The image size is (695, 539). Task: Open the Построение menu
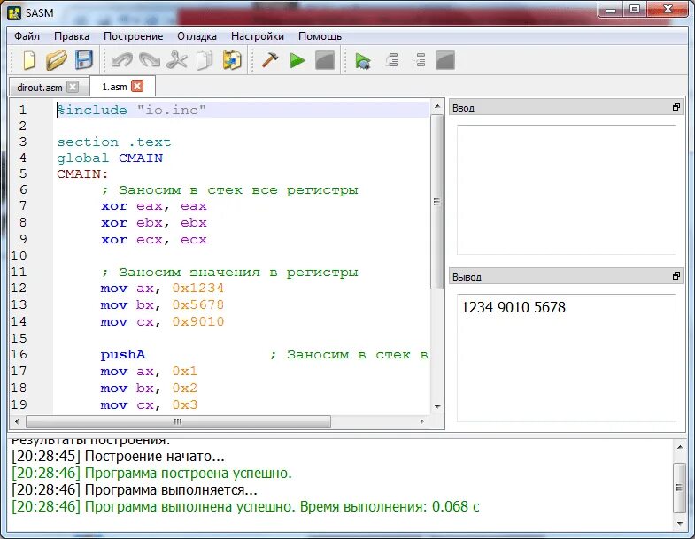point(133,36)
